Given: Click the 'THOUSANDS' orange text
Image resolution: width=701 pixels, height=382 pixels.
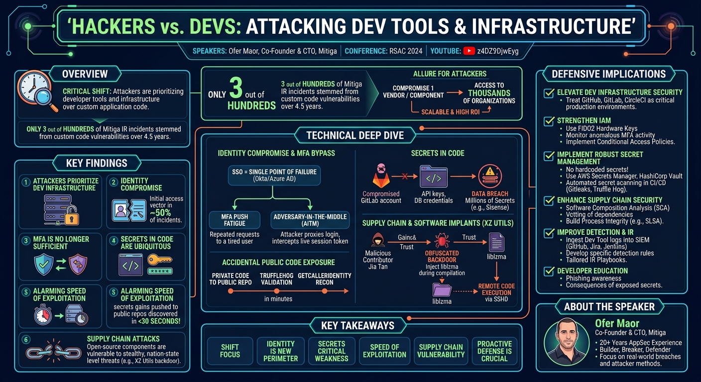Looking at the screenshot, I should pos(489,93).
